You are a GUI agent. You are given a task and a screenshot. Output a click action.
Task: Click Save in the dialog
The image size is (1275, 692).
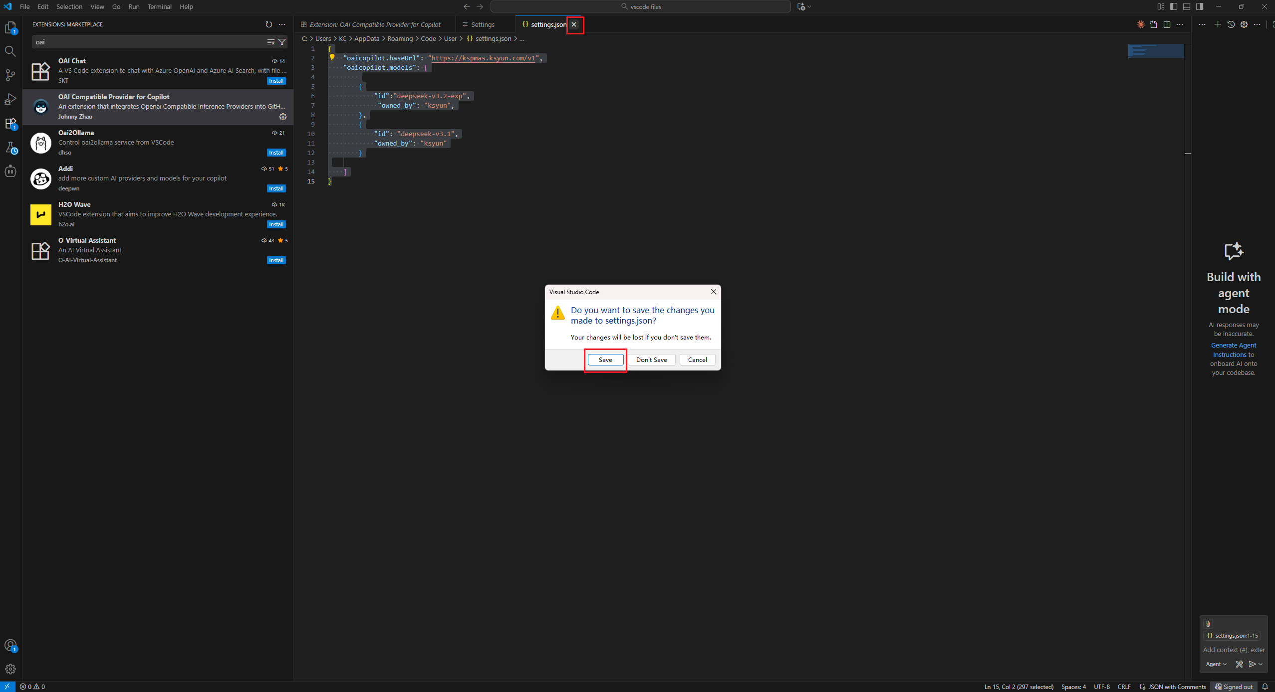[605, 359]
